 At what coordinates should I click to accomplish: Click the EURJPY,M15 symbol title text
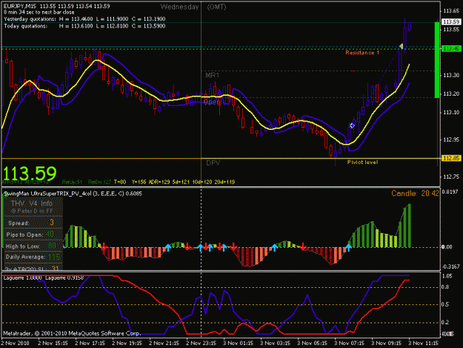22,6
